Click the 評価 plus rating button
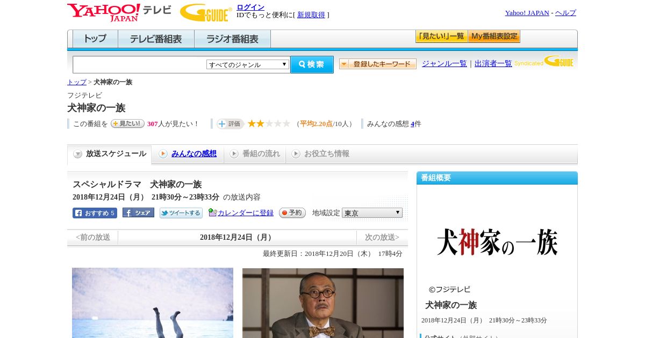The height and width of the screenshot is (338, 645). 230,124
